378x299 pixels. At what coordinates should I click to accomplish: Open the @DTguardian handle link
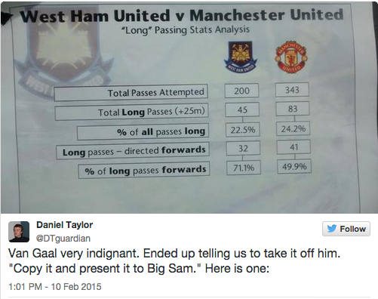63,239
